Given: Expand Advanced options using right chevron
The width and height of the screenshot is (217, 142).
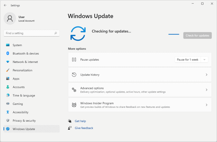Looking at the screenshot, I should [x=206, y=90].
